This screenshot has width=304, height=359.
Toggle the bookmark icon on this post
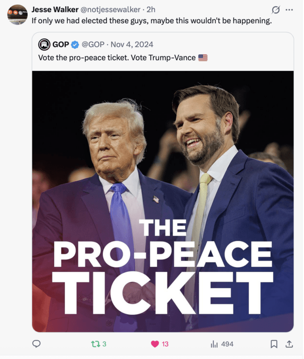tap(274, 344)
